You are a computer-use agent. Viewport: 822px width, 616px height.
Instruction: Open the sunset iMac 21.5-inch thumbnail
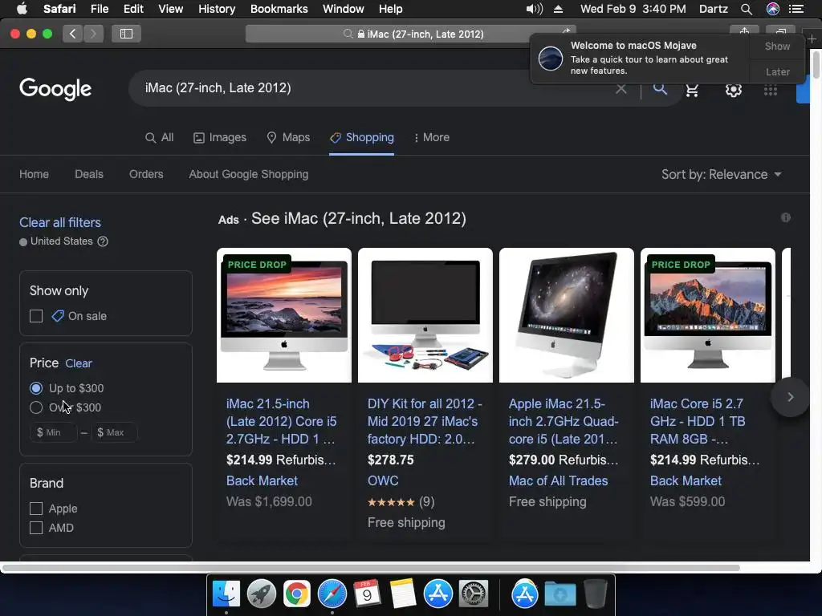(284, 315)
